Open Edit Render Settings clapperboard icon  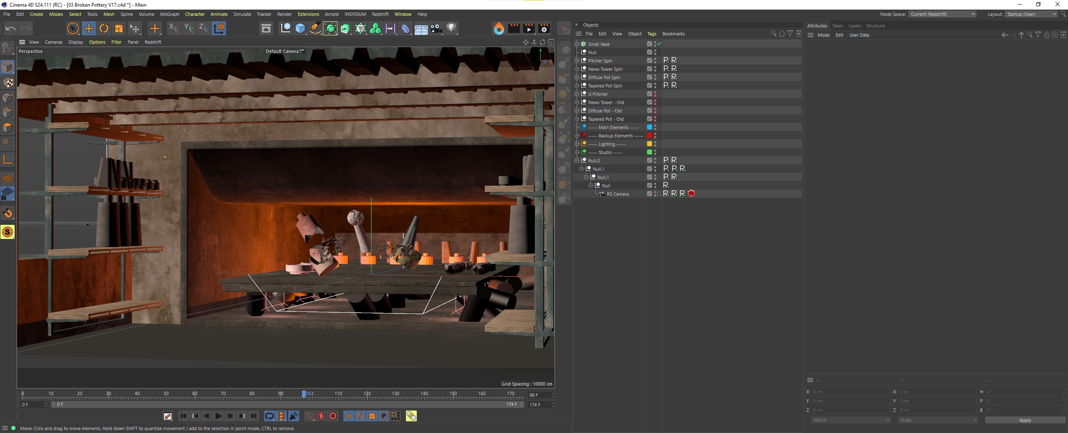[544, 28]
